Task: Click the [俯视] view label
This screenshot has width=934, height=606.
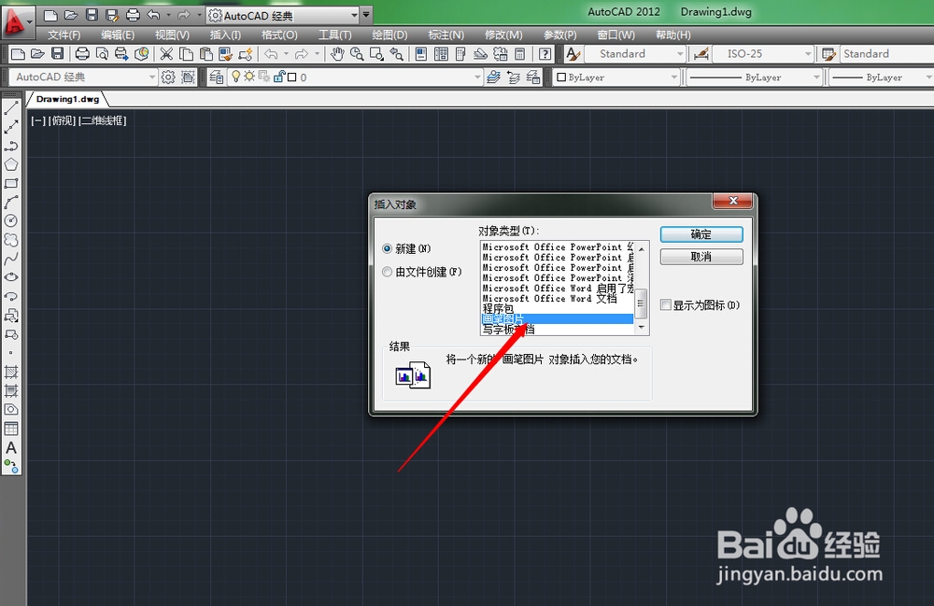Action: [62, 120]
